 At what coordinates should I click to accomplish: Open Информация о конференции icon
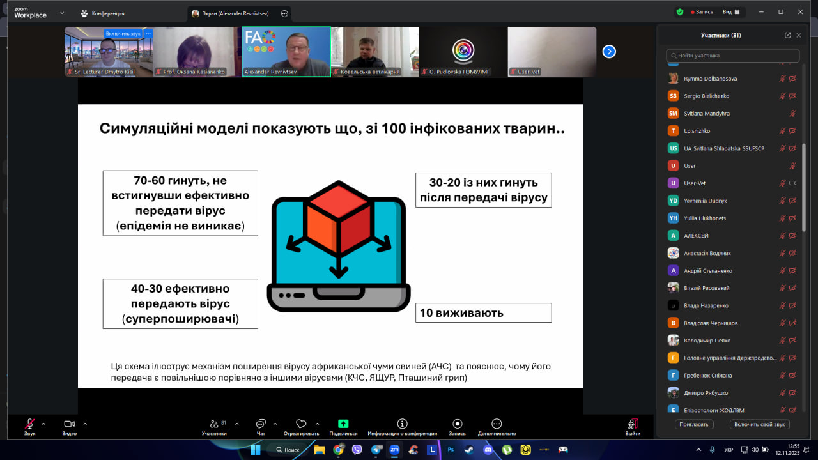pos(402,424)
